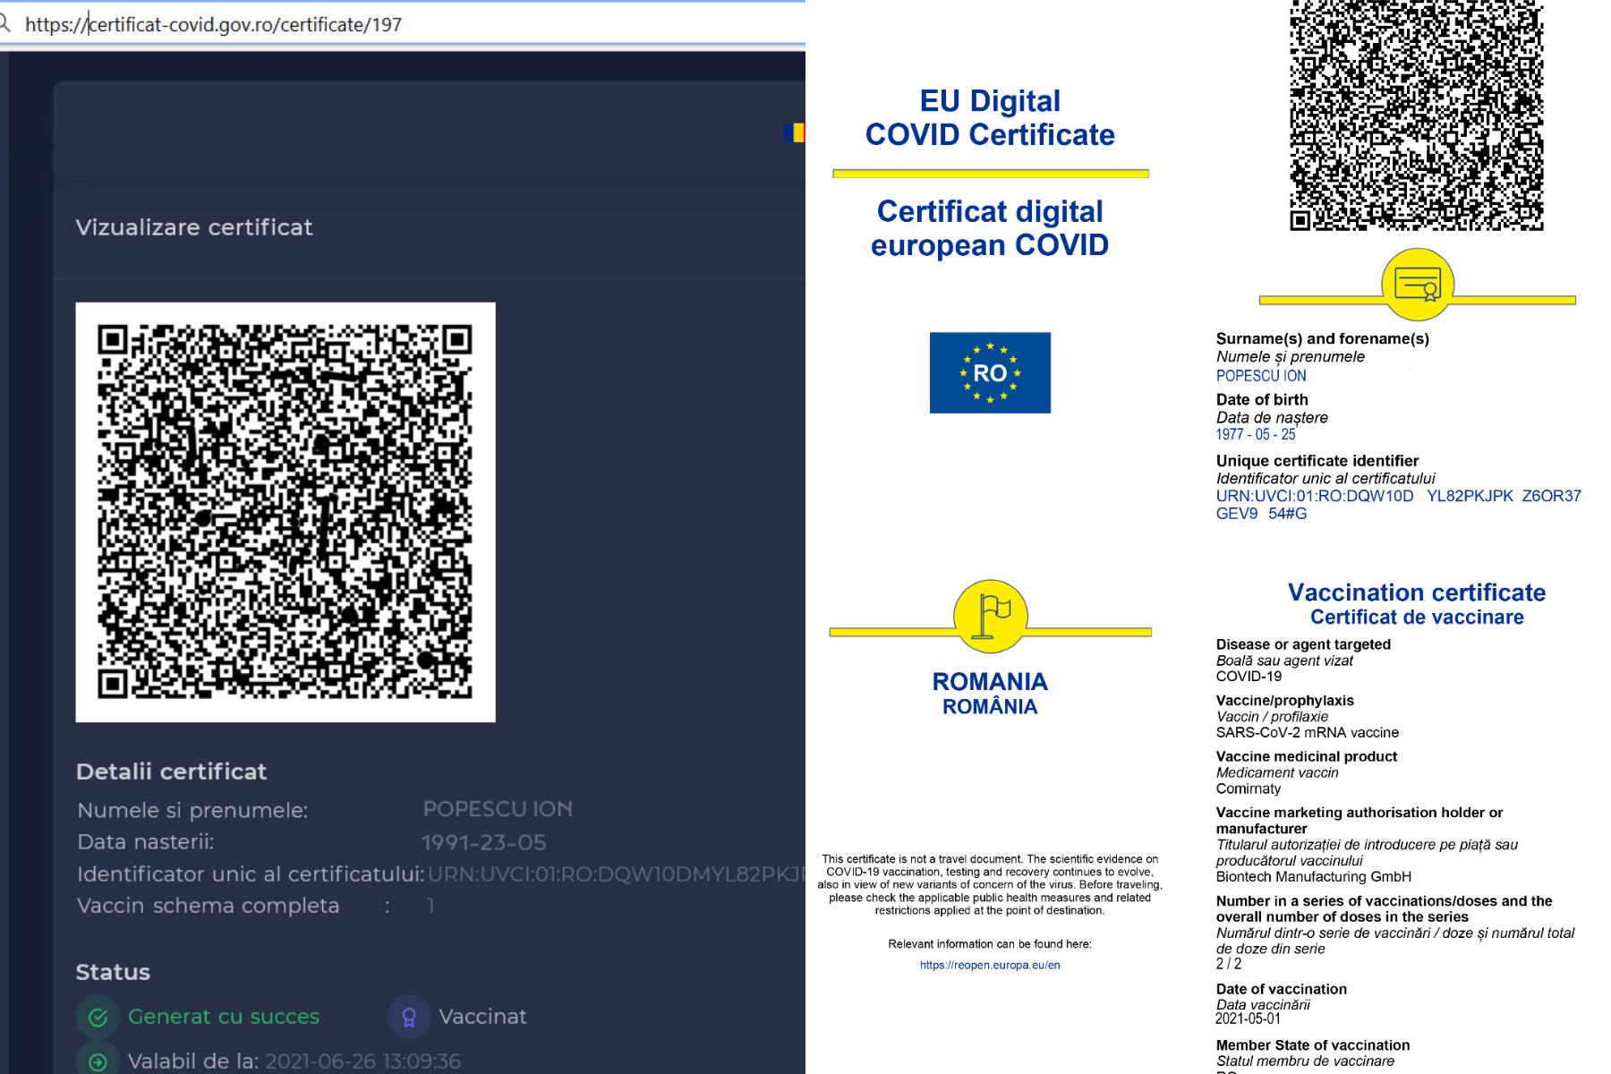Screen dimensions: 1611x1074
Task: Click the Vaccination certificate heading
Action: (1416, 592)
